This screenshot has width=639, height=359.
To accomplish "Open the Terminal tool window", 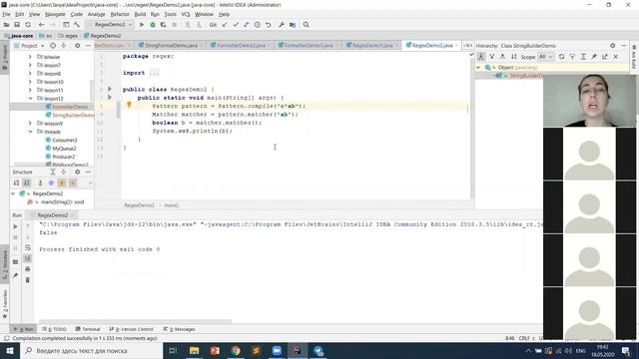I will (88, 329).
